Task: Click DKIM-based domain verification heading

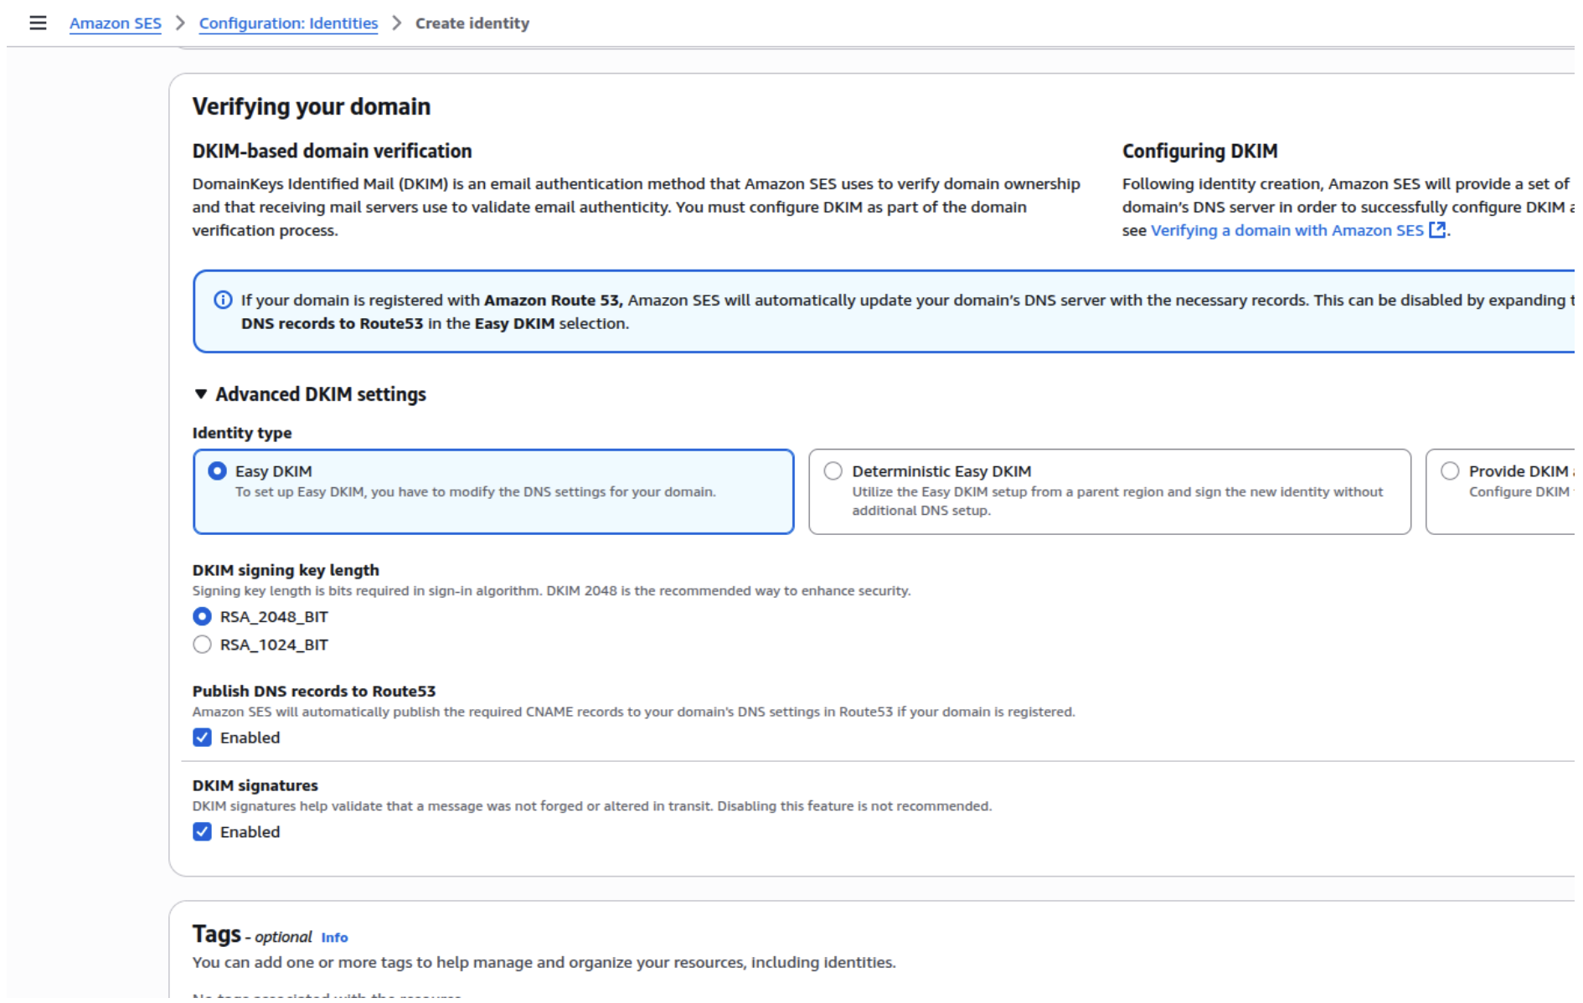Action: pyautogui.click(x=332, y=151)
